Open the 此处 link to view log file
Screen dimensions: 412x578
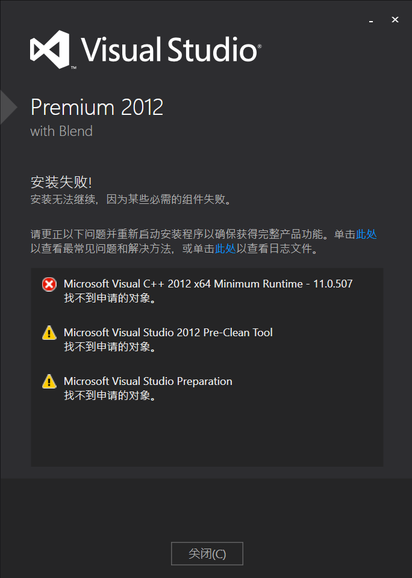225,248
